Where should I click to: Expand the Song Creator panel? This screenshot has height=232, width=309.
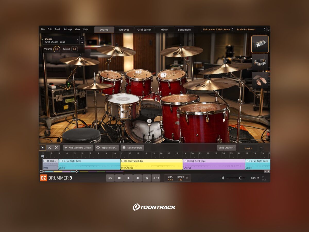pyautogui.click(x=227, y=148)
